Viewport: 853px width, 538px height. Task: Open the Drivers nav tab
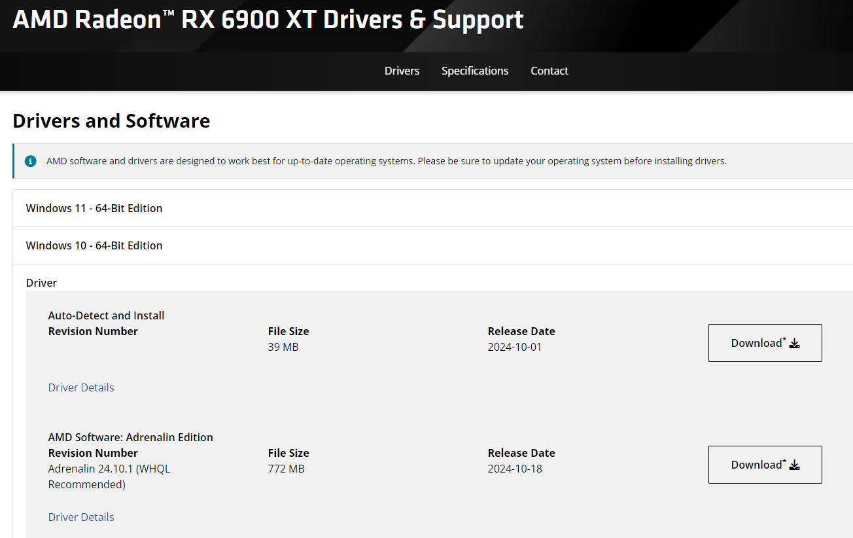coord(402,71)
